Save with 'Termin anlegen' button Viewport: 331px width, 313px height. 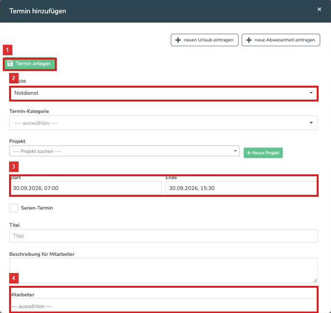30,64
